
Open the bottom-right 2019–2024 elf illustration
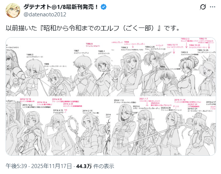[x=163, y=126]
